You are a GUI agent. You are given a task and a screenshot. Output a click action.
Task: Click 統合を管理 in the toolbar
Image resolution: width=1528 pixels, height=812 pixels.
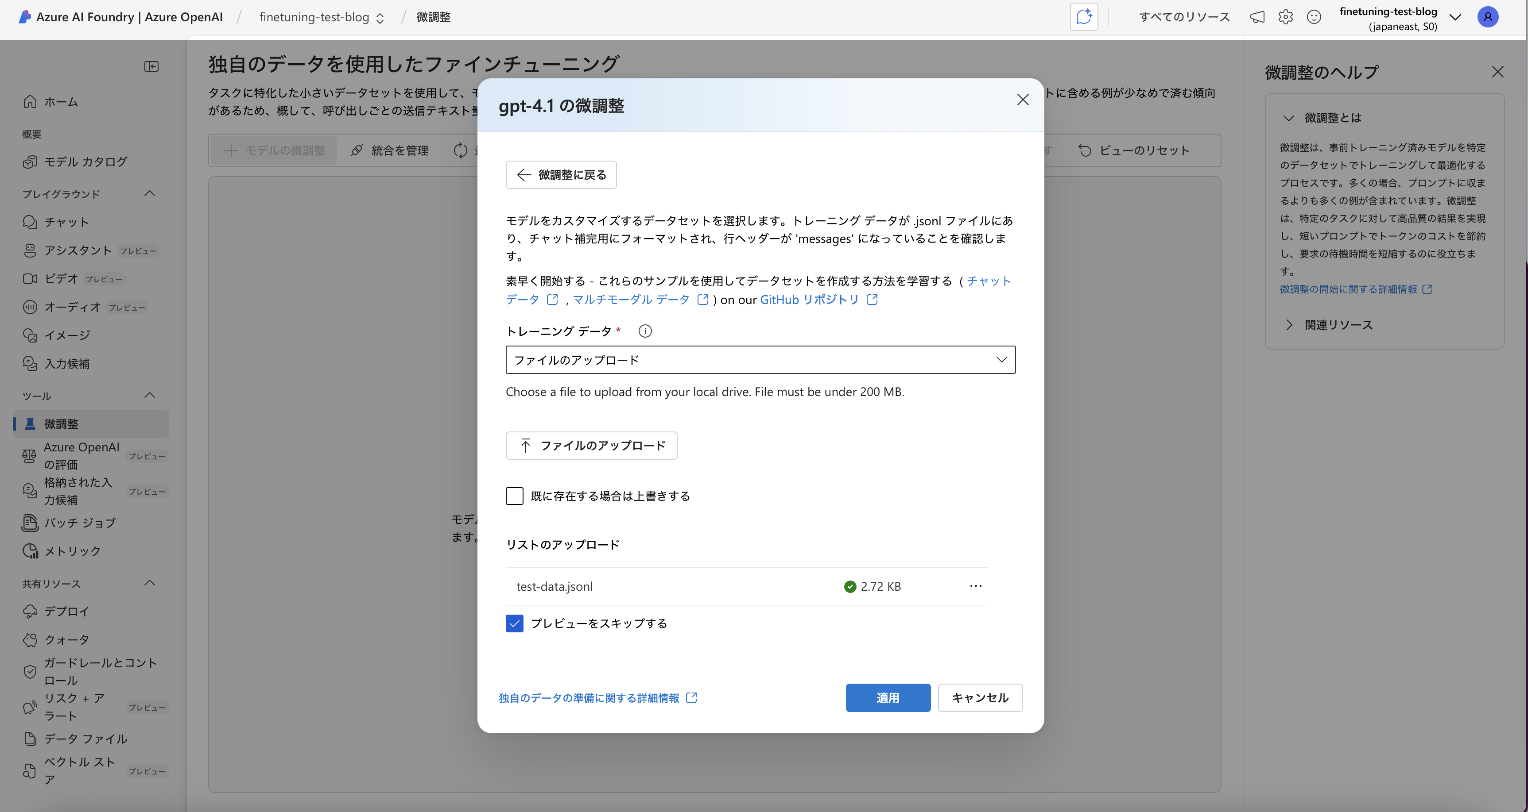coord(390,150)
